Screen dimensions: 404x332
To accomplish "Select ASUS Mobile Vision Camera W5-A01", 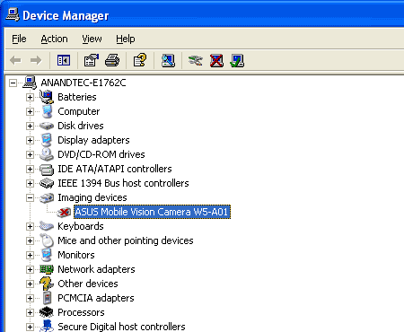I will (152, 212).
